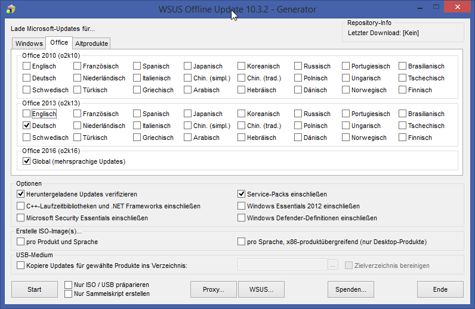Click the Spenden... button
Image resolution: width=475 pixels, height=309 pixels.
(x=351, y=289)
